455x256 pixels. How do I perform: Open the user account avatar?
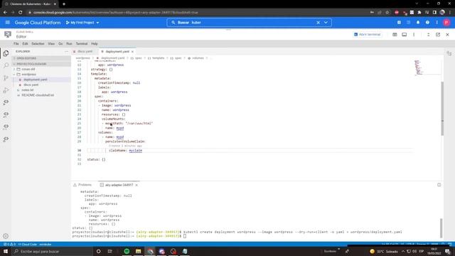pyautogui.click(x=446, y=22)
